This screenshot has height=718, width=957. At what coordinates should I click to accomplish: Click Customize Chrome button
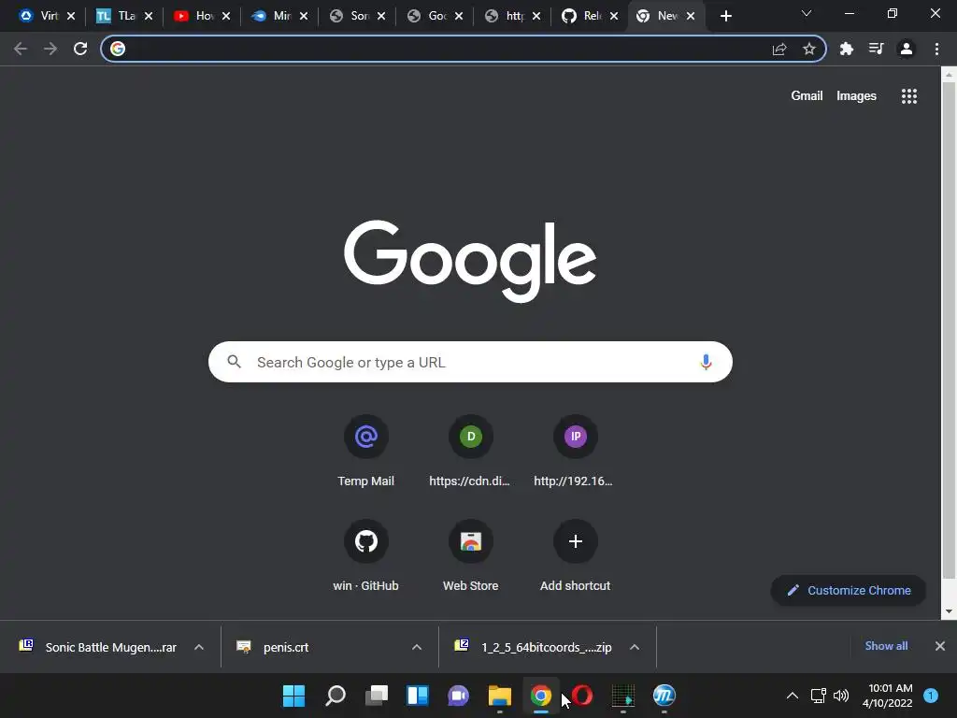(849, 591)
